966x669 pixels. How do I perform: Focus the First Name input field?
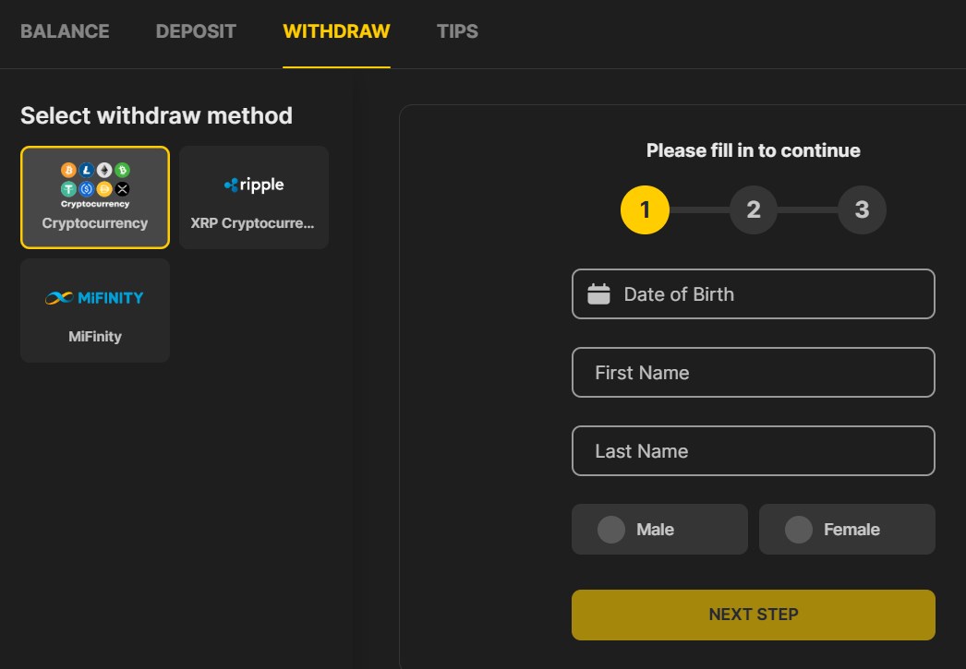pyautogui.click(x=754, y=373)
